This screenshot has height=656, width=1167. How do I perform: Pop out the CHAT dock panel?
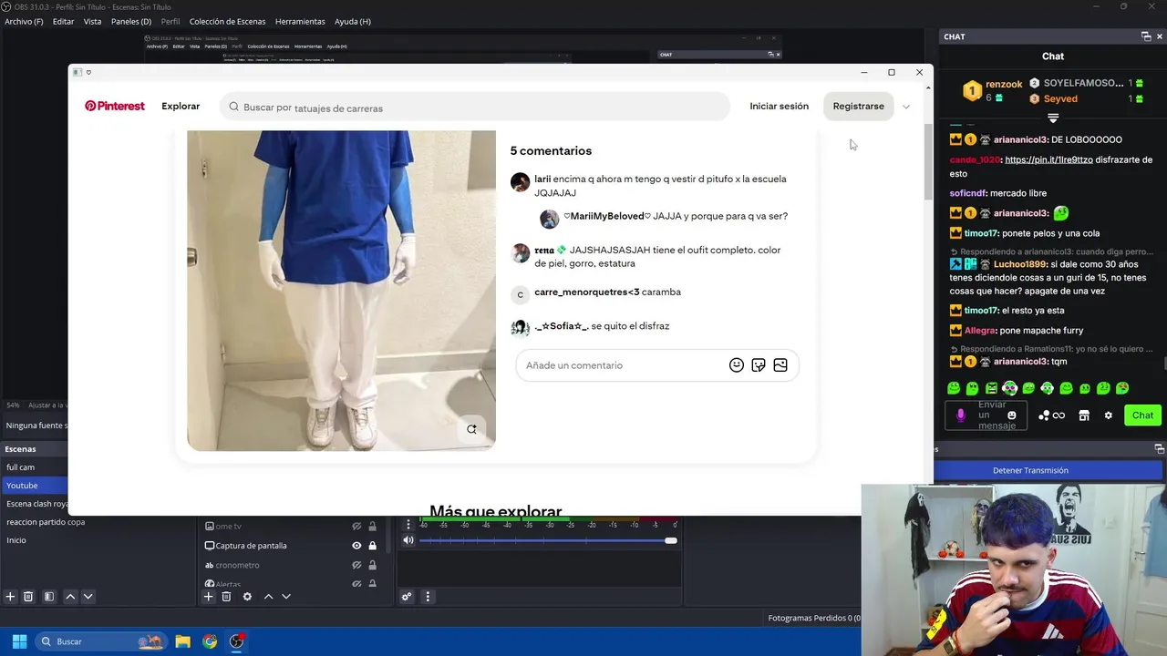click(x=1146, y=36)
